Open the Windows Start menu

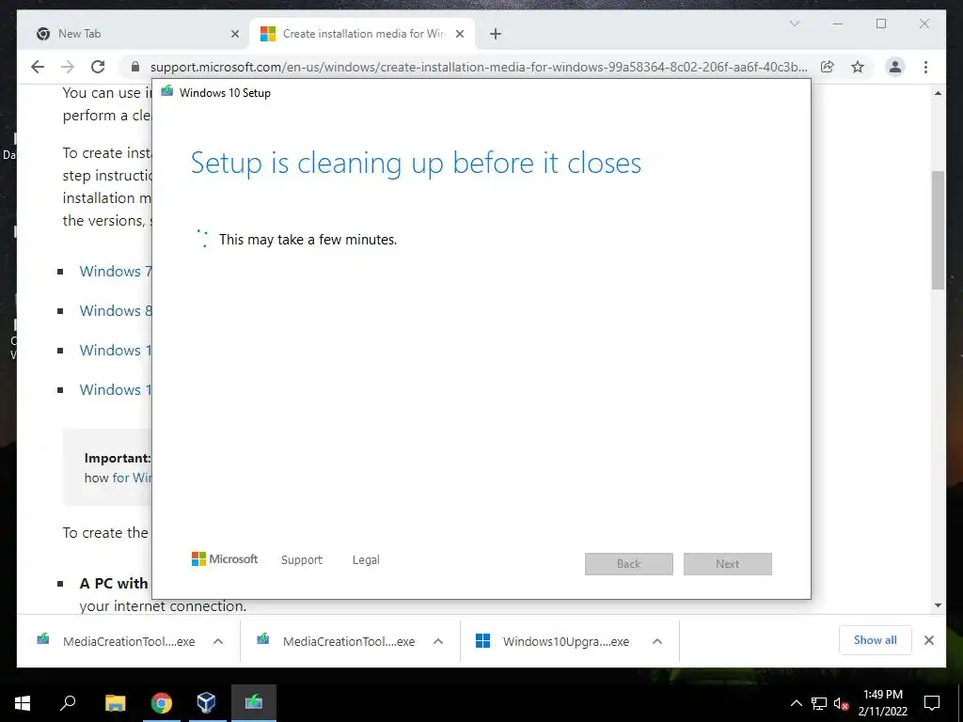coord(23,703)
